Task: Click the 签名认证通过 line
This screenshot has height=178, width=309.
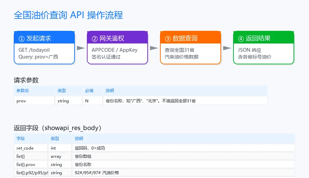Action: (106, 57)
